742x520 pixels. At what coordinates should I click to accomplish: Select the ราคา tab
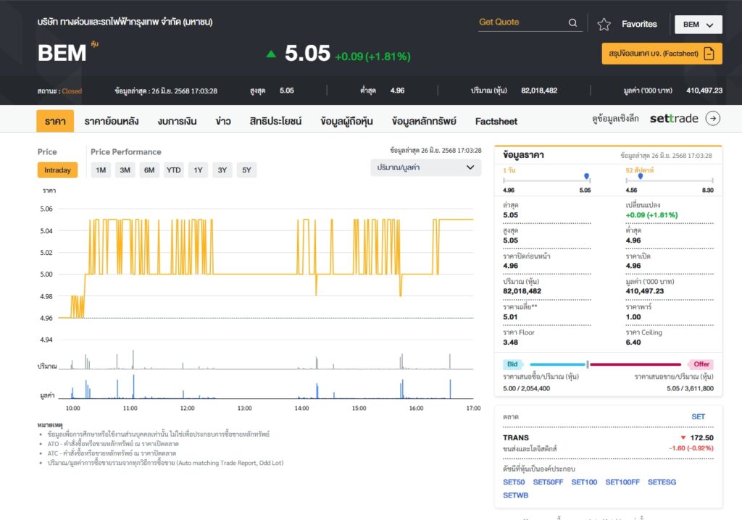[55, 121]
